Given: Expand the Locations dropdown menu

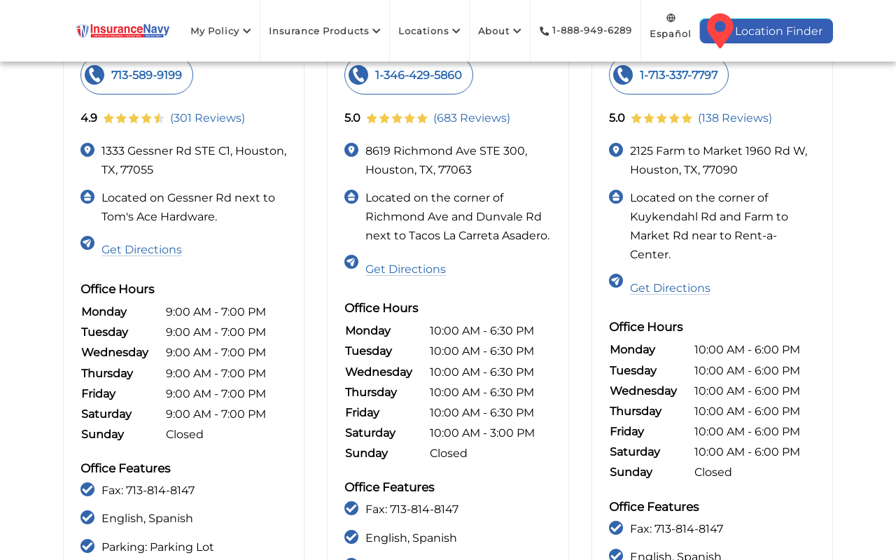Looking at the screenshot, I should click(429, 31).
